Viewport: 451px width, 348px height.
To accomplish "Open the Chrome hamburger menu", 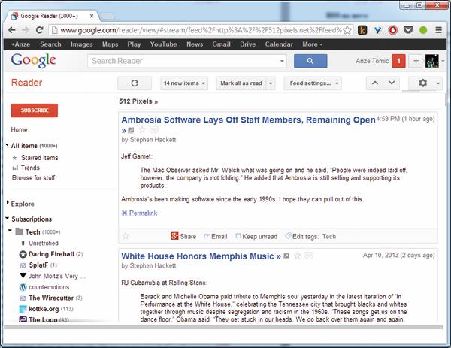I will tap(439, 30).
